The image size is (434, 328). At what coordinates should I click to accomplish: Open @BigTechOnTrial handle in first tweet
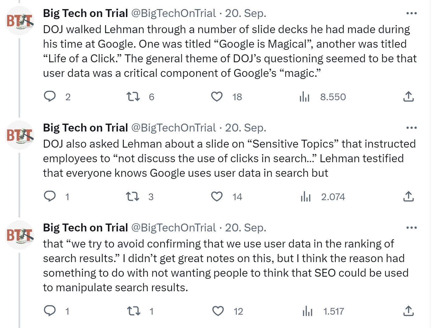173,13
